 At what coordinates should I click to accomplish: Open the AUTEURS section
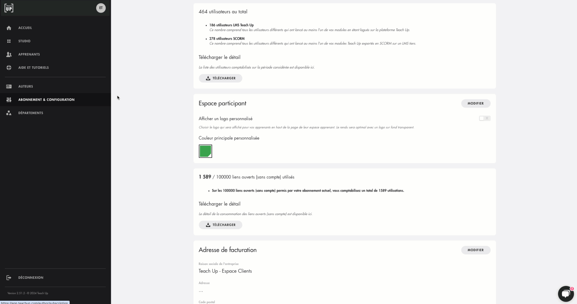point(26,86)
